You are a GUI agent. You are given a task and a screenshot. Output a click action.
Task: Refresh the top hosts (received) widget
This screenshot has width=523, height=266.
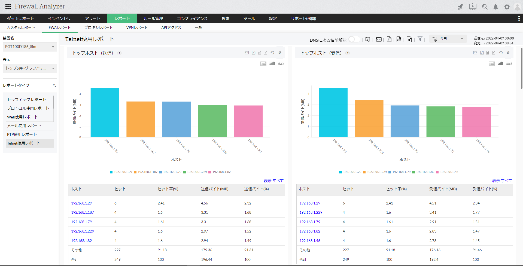pyautogui.click(x=501, y=53)
